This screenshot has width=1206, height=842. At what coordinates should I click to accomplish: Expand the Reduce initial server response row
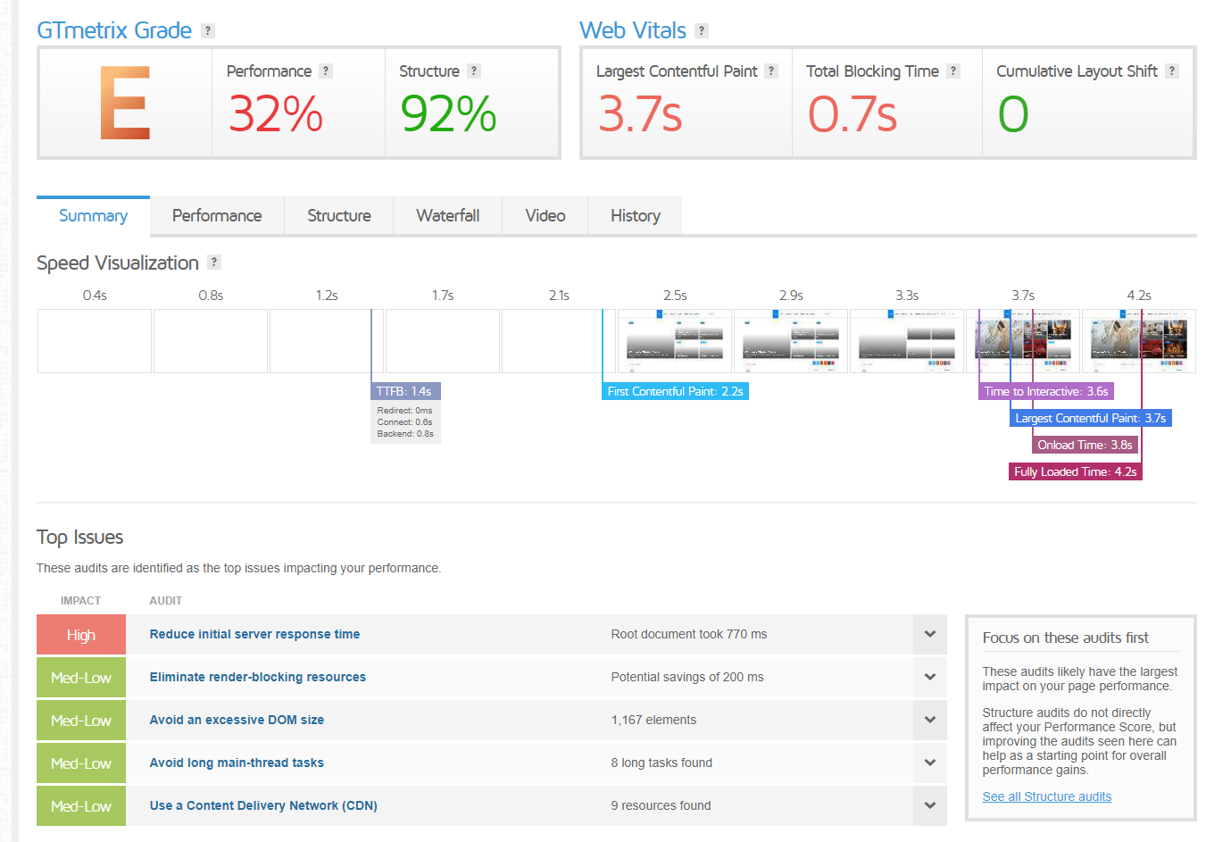(x=930, y=634)
